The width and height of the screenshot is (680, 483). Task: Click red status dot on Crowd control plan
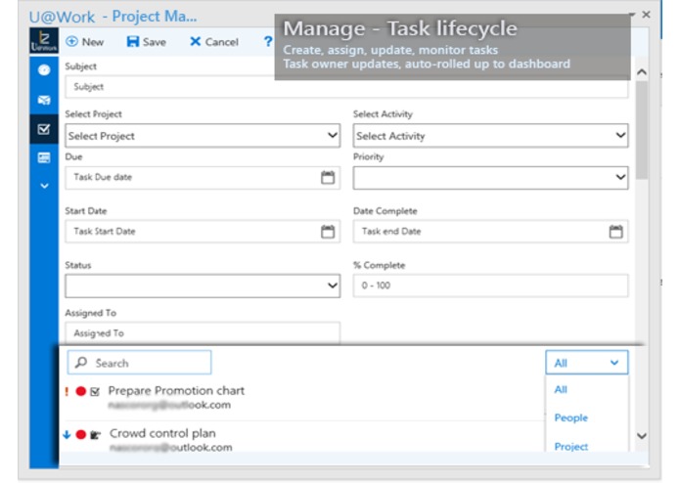(x=80, y=434)
